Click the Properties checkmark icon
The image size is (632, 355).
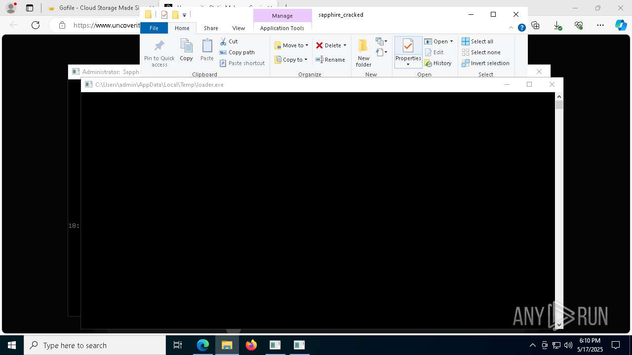408,46
